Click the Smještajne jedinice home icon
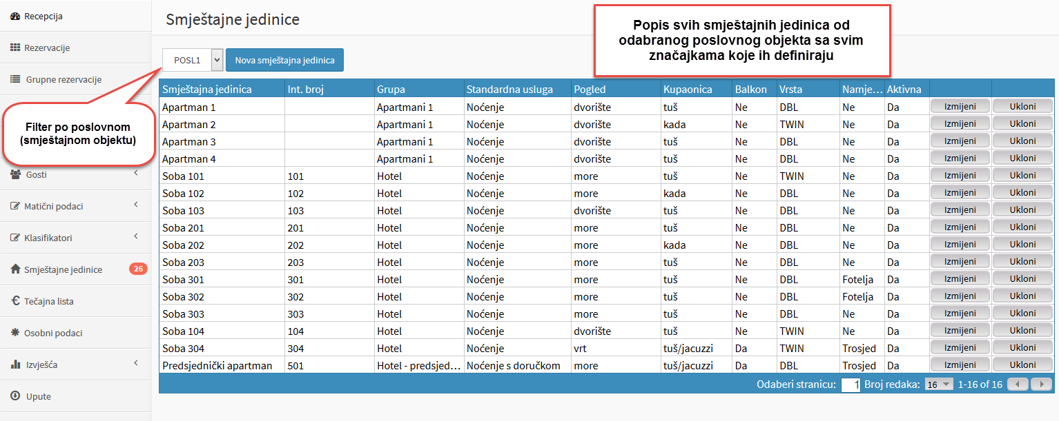Viewport: 1059px width, 421px height. (15, 269)
